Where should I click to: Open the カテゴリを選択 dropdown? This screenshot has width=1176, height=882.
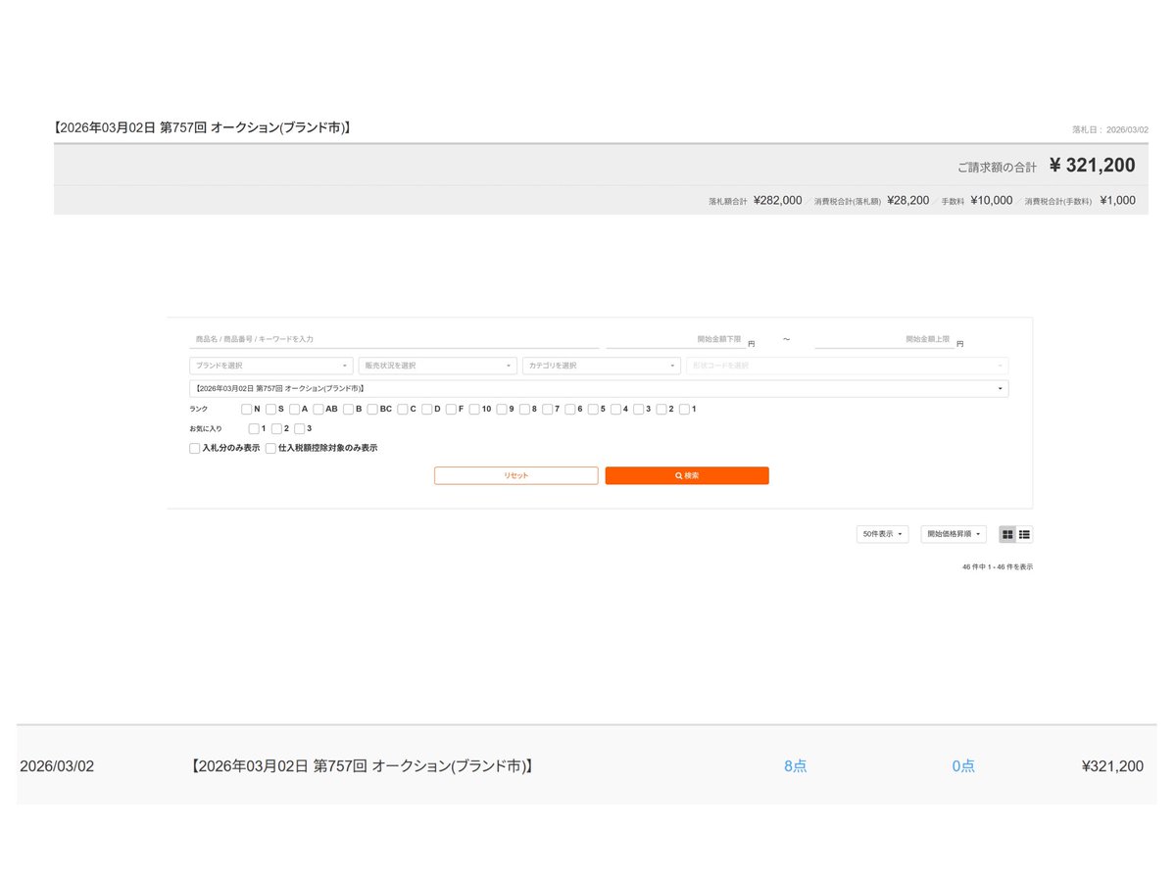point(602,366)
